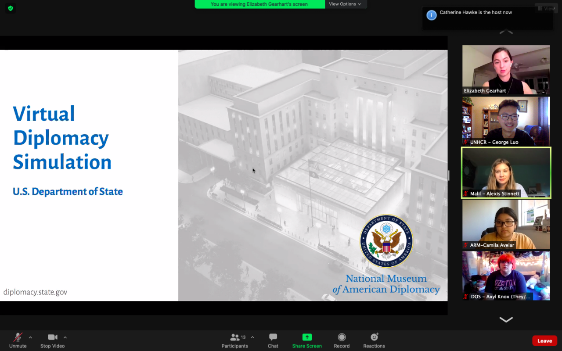Click the muted mic icon beside Axyl Knox's name
The width and height of the screenshot is (562, 351).
(x=466, y=297)
